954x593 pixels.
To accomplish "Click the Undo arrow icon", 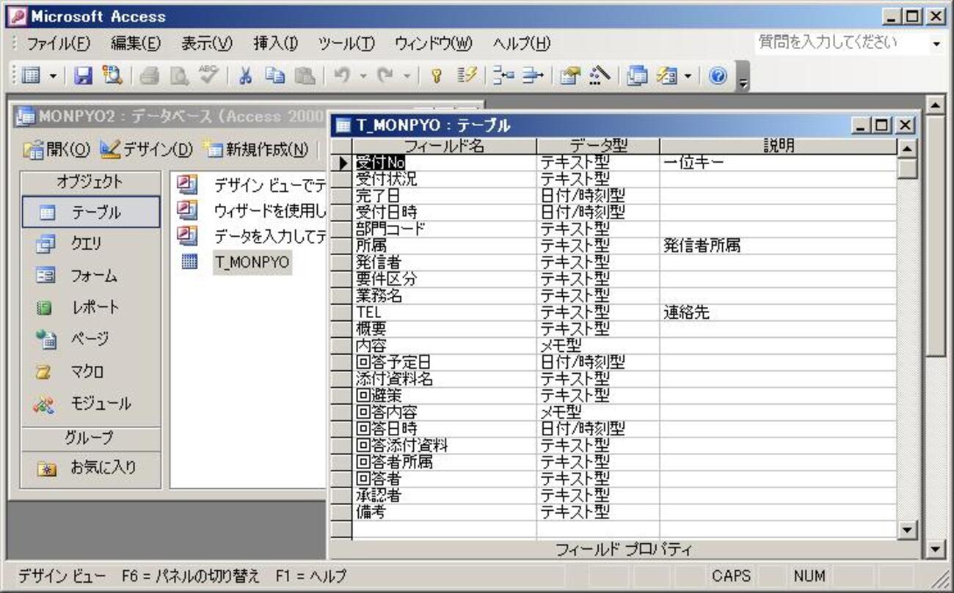I will tap(341, 76).
